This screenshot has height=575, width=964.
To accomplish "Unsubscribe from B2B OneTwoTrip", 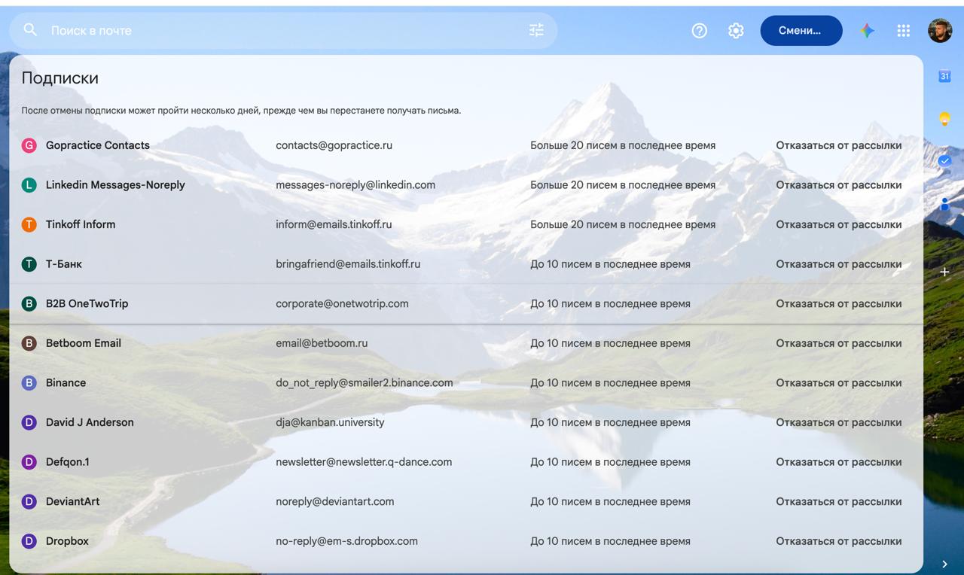I will click(x=839, y=304).
